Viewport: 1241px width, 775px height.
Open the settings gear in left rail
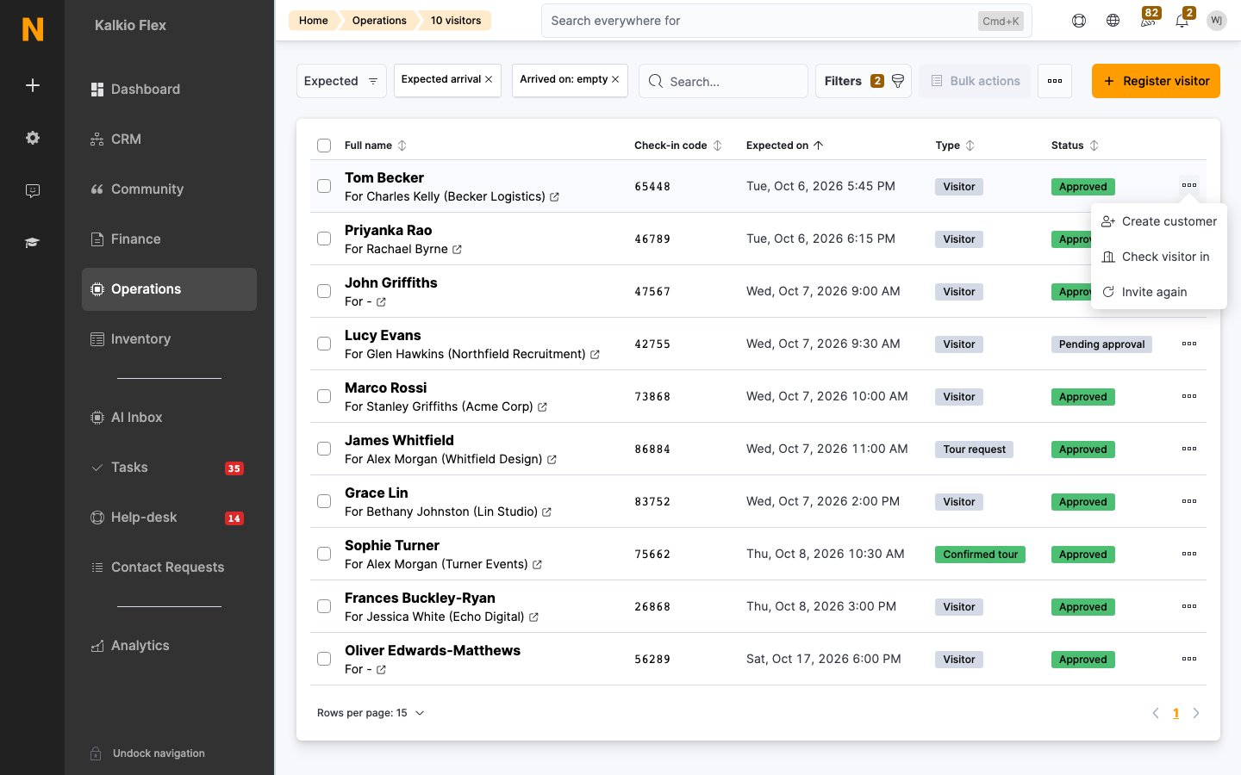pos(33,138)
